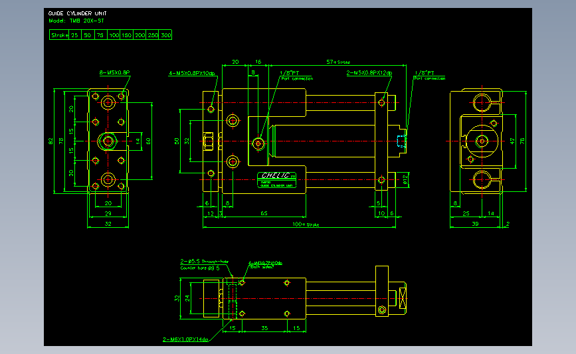Select the 39 dimension in right view

[475, 224]
